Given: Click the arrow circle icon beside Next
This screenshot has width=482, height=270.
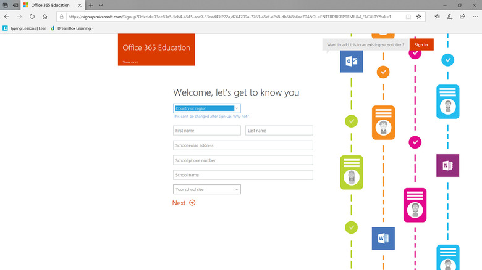Looking at the screenshot, I should (192, 203).
